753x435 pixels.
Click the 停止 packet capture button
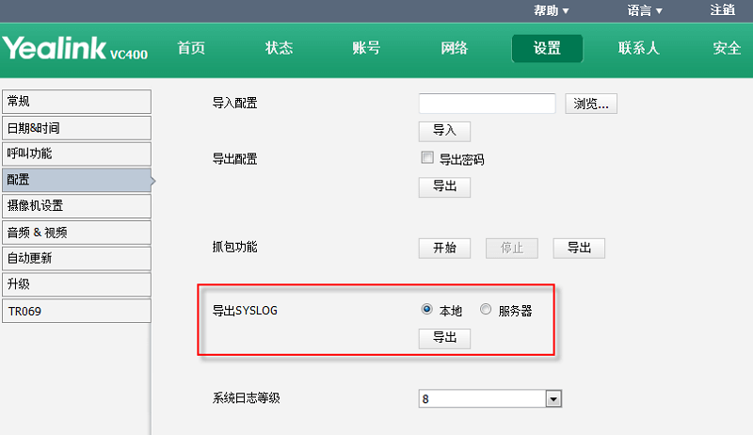[511, 249]
